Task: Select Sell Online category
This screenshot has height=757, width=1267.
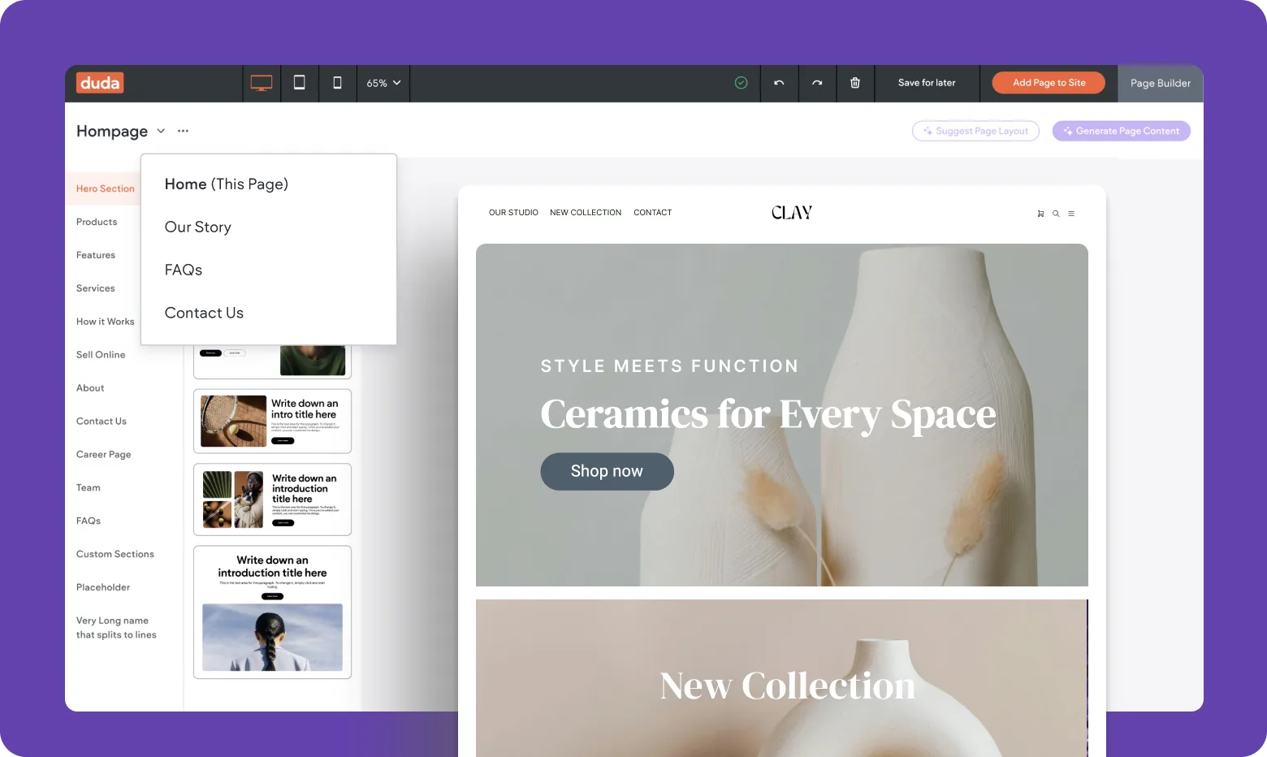Action: [101, 355]
